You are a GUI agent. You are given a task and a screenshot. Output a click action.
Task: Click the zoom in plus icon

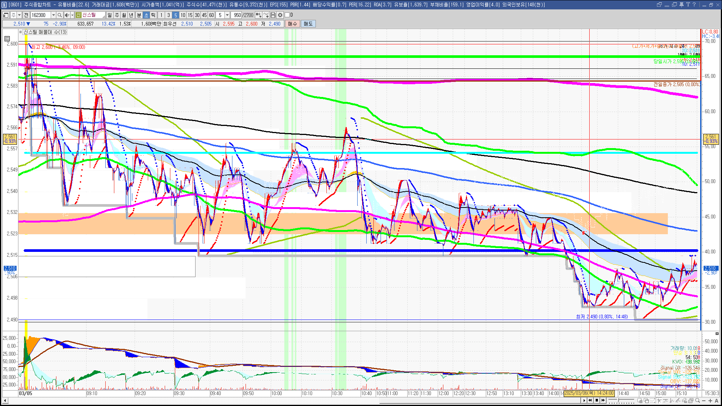710,401
